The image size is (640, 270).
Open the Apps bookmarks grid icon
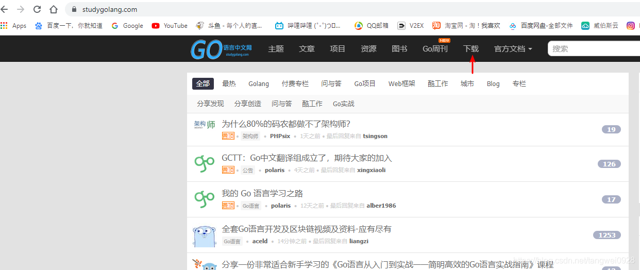(4, 25)
